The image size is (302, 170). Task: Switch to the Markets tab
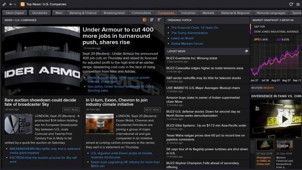point(208,13)
